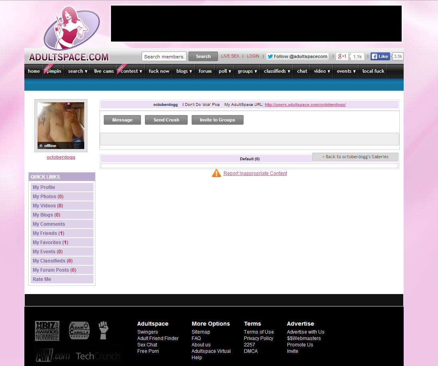Open the events dropdown
438x366 pixels.
pyautogui.click(x=346, y=71)
